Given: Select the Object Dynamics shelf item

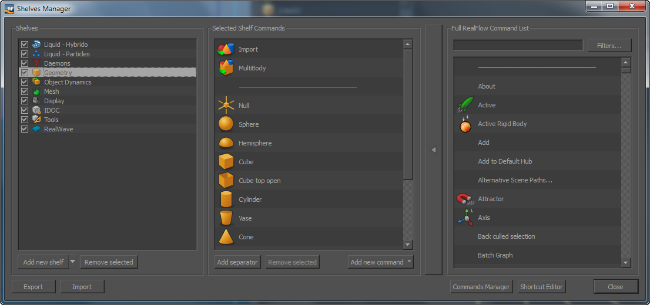Looking at the screenshot, I should [x=68, y=82].
